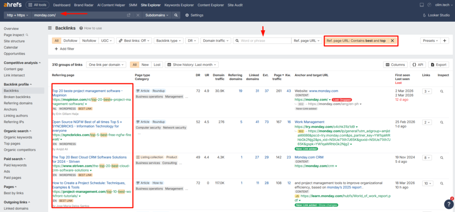
Task: Remove the Ref. page URL filter
Action: [x=392, y=40]
